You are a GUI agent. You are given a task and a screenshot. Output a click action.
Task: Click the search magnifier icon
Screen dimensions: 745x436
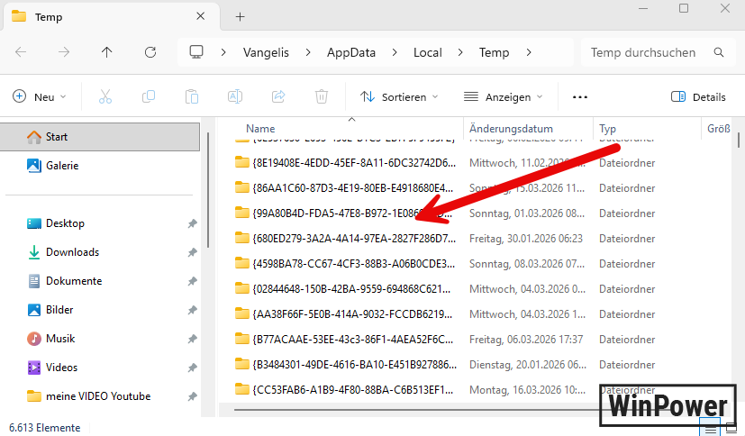click(x=719, y=52)
